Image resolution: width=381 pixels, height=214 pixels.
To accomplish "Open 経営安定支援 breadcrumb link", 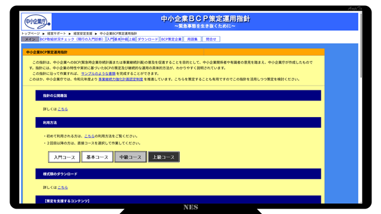I will pyautogui.click(x=83, y=33).
